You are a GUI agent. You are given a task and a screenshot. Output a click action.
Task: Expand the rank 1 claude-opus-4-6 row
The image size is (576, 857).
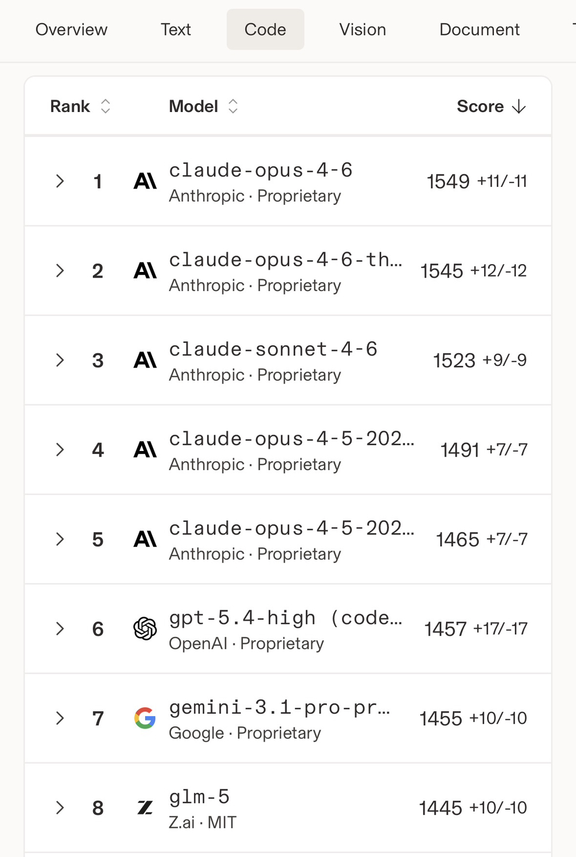point(60,181)
